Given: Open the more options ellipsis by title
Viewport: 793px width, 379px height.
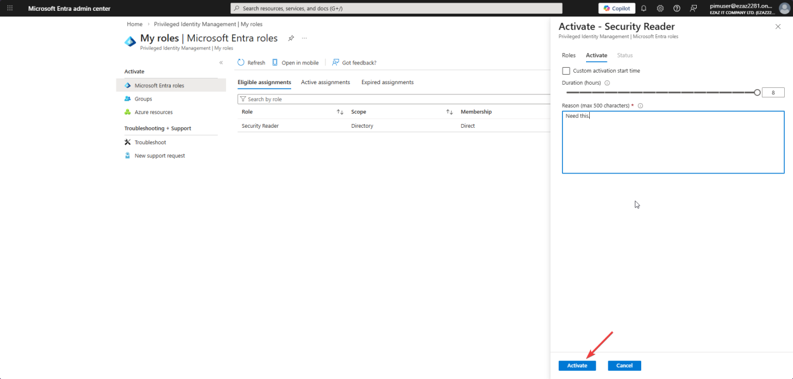Looking at the screenshot, I should 304,38.
